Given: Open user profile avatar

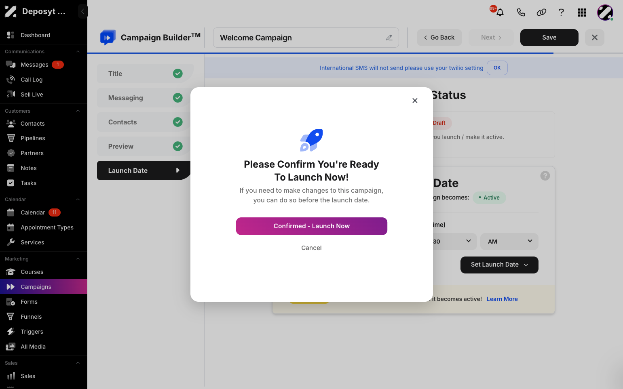Looking at the screenshot, I should (x=605, y=13).
